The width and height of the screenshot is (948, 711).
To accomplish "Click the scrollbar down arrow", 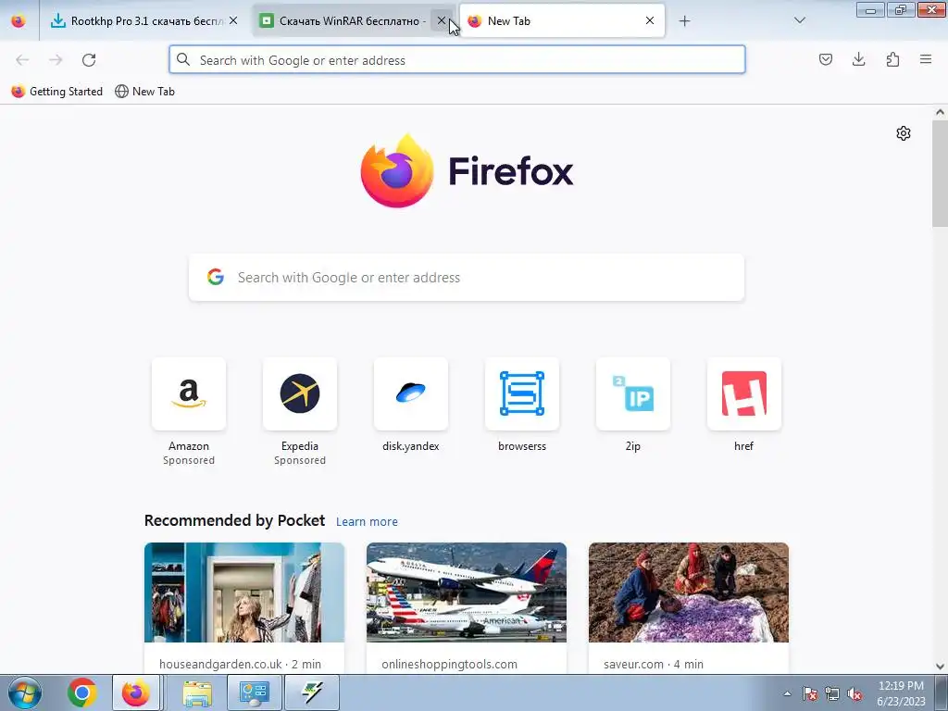I will (x=940, y=667).
